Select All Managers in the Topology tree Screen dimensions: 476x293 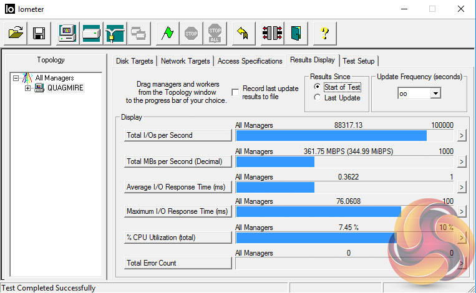click(54, 78)
